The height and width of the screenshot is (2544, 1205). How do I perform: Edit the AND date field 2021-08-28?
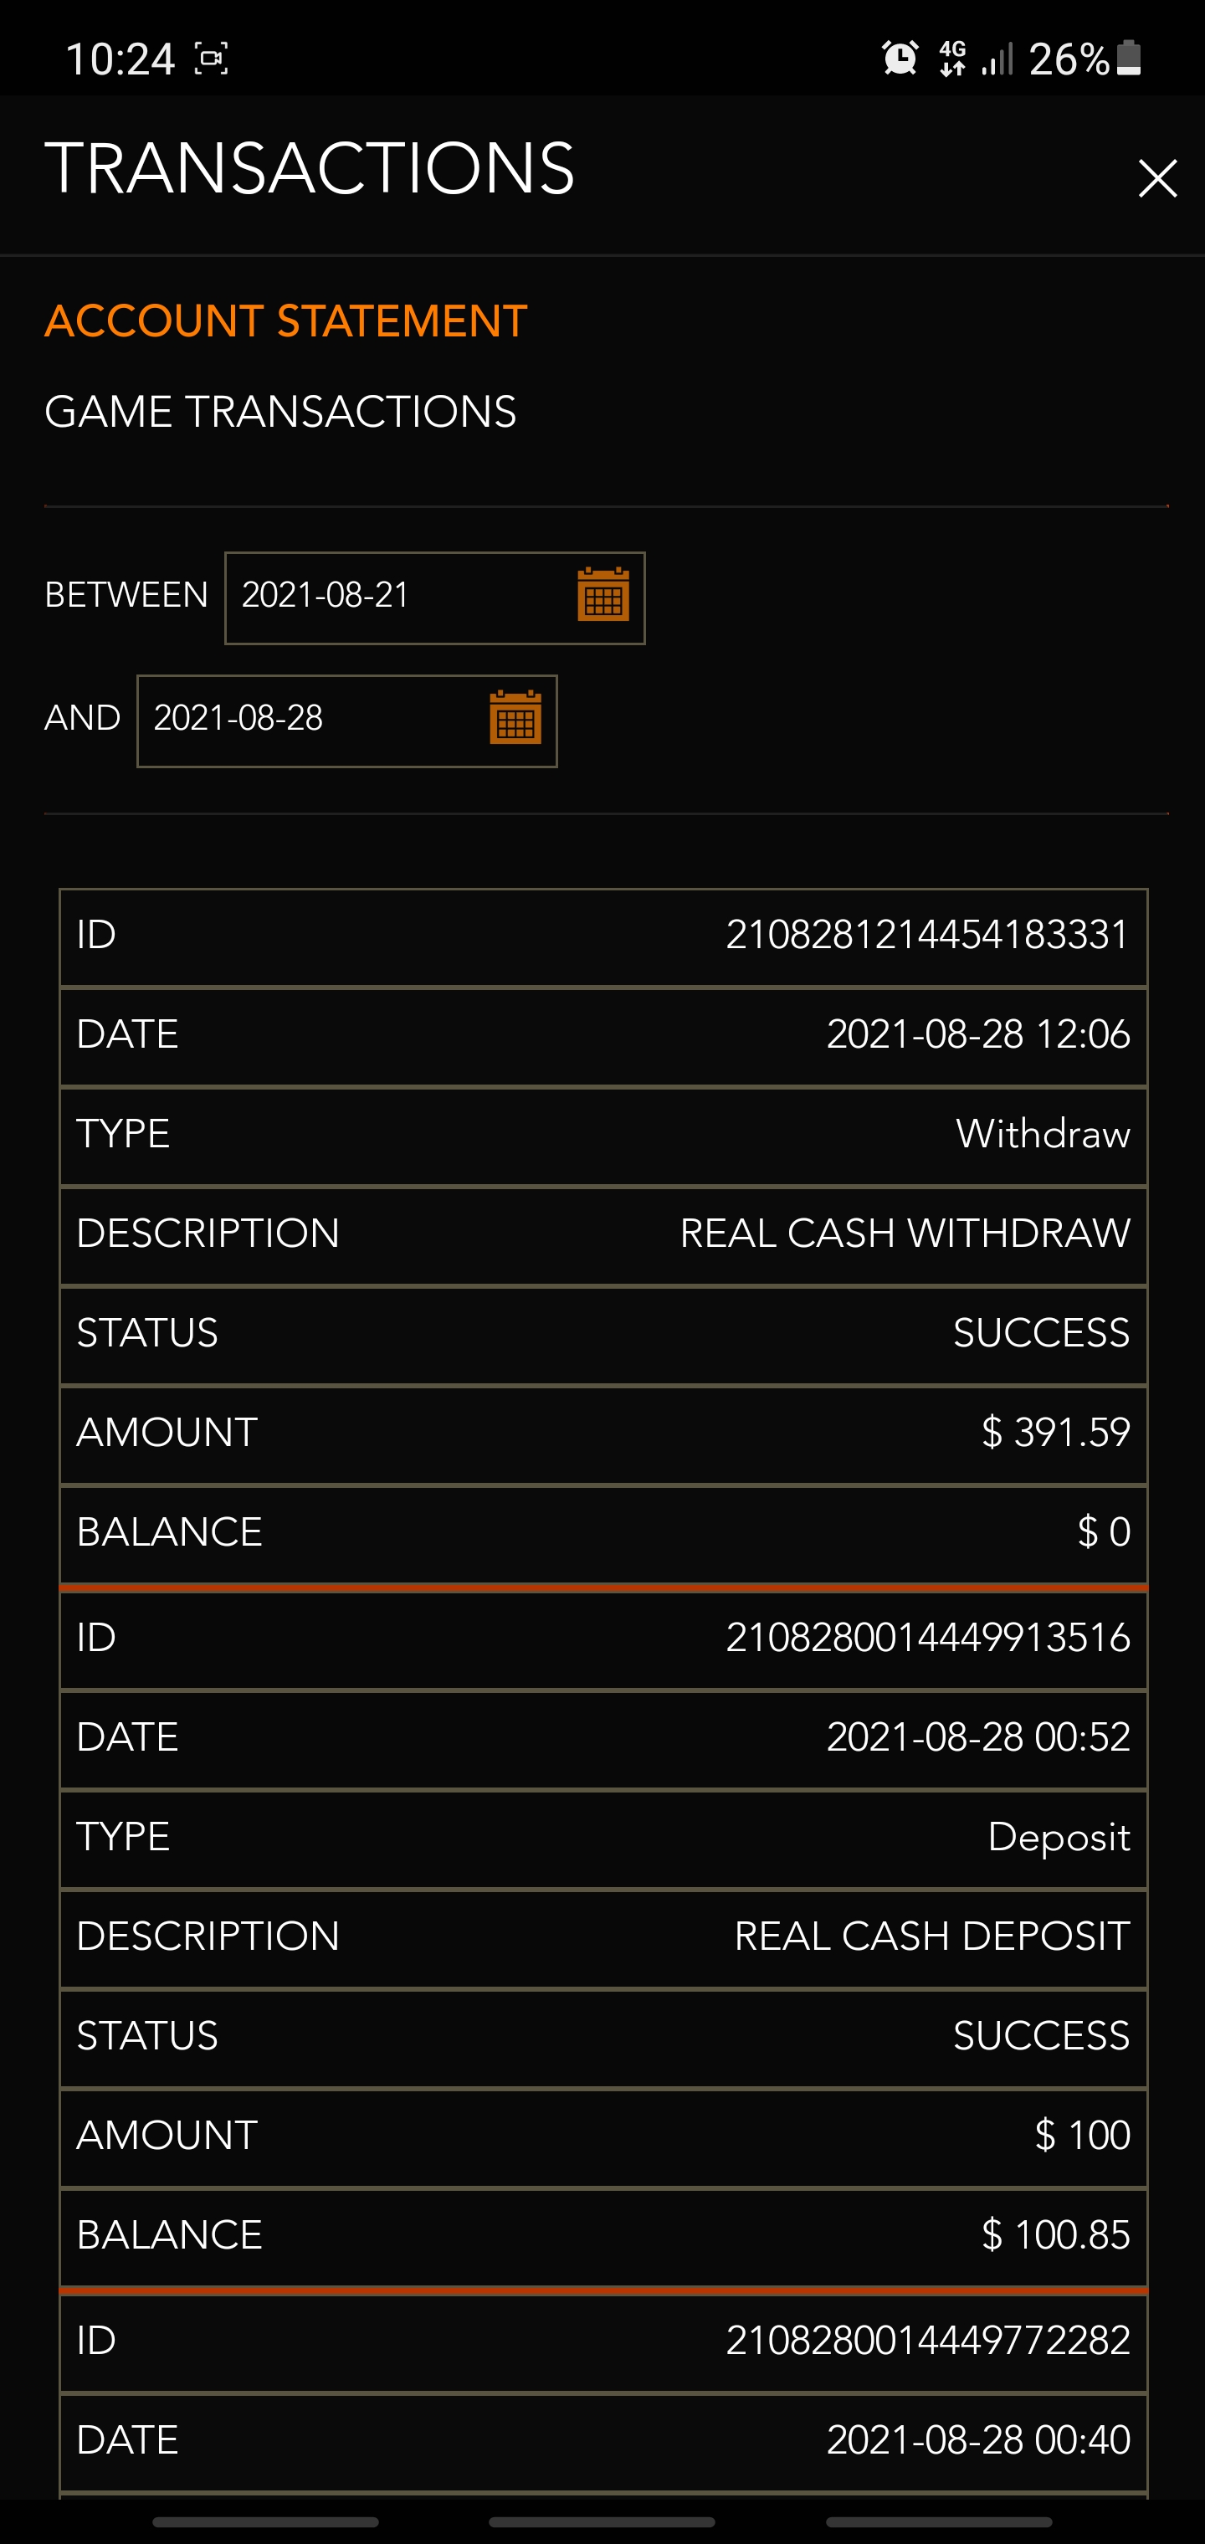[306, 719]
